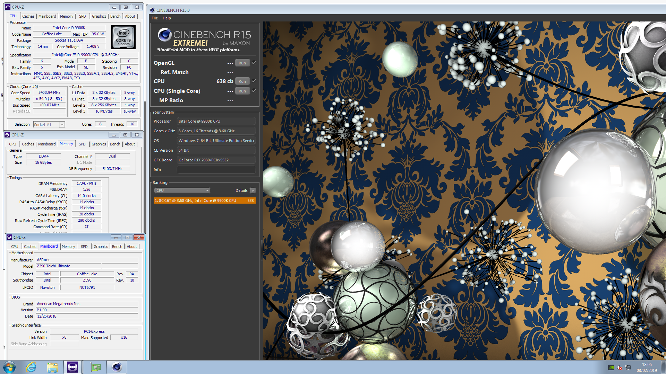Click the Link Width value x8
The height and width of the screenshot is (374, 666).
[x=64, y=337]
